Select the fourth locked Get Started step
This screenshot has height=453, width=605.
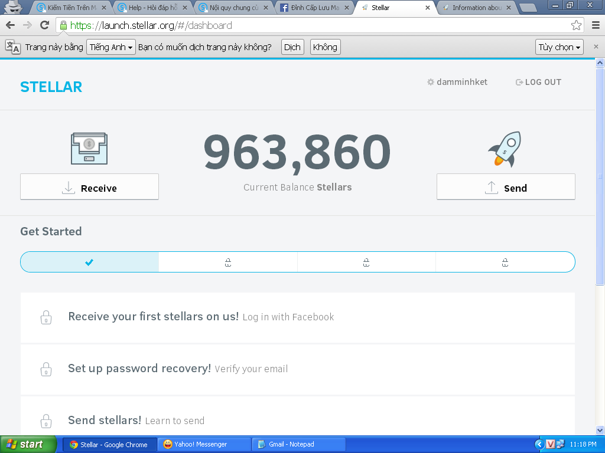click(x=505, y=262)
